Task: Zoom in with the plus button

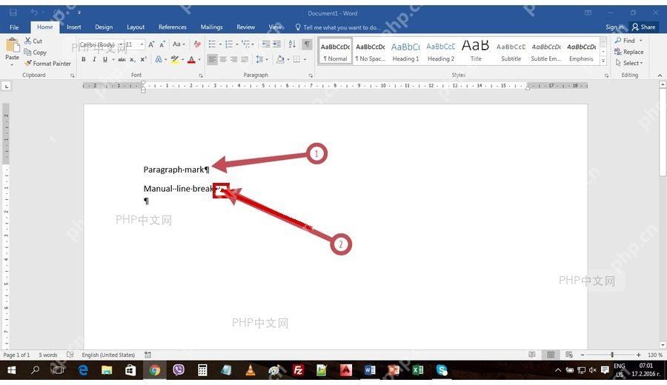Action: tap(639, 355)
